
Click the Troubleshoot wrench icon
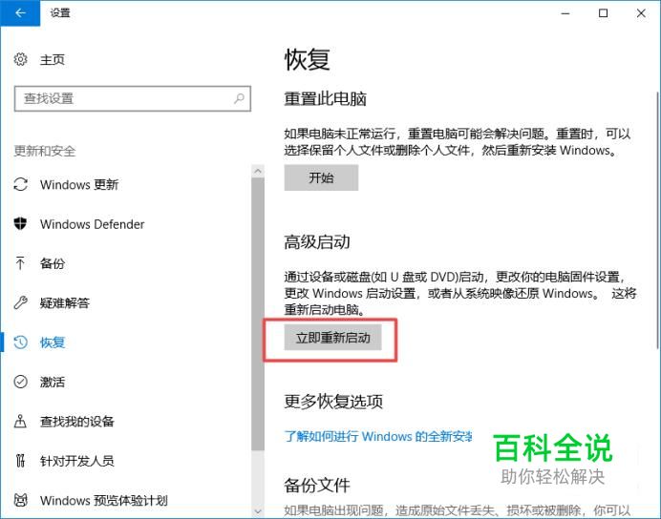pyautogui.click(x=20, y=302)
